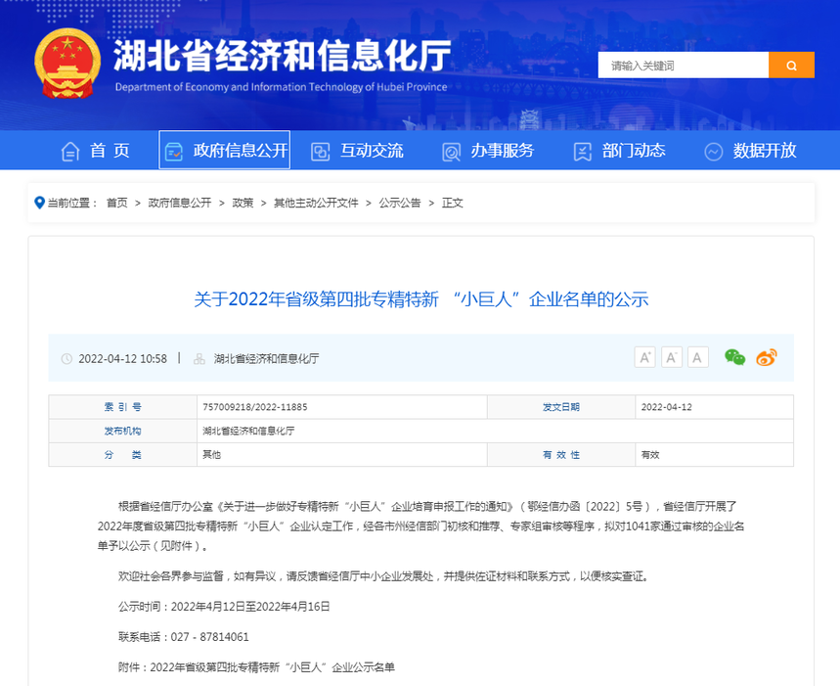Click the 发文日期 label cell
Image resolution: width=840 pixels, height=686 pixels.
click(561, 407)
